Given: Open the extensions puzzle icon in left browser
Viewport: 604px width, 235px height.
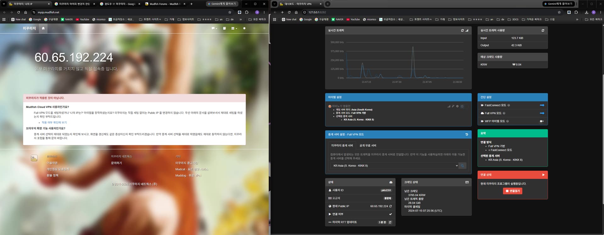Looking at the screenshot, I should pyautogui.click(x=247, y=12).
